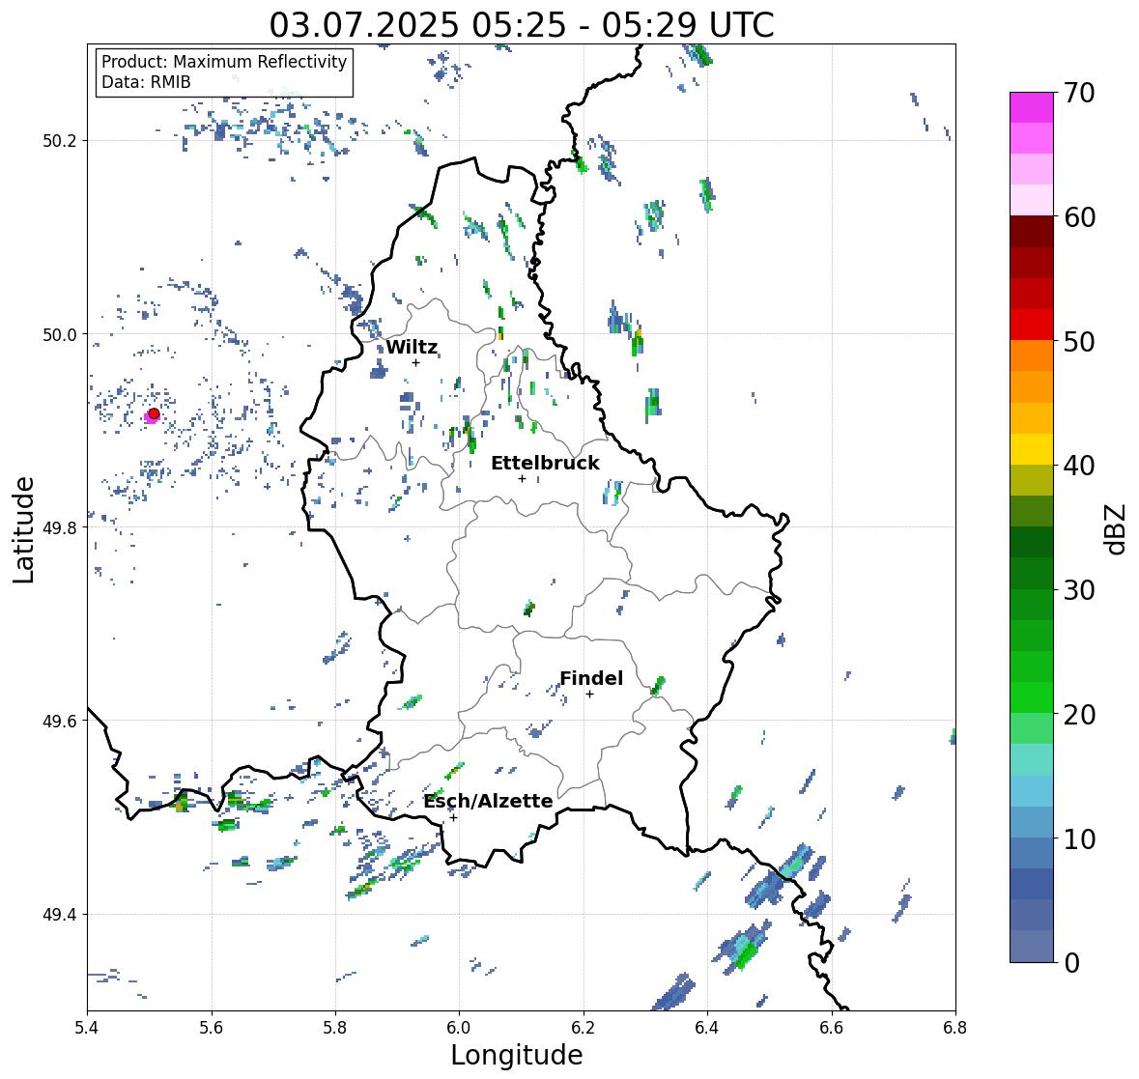Viewport: 1139px width, 1079px height.
Task: Click the 49.6 latitude tick label
Action: coord(60,721)
